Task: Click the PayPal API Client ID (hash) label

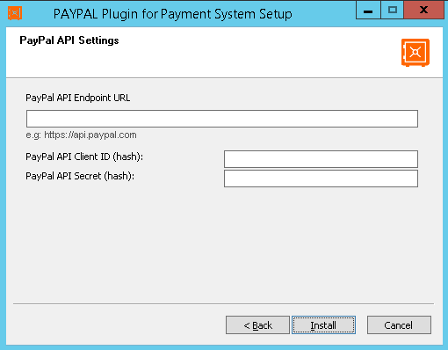Action: (84, 157)
